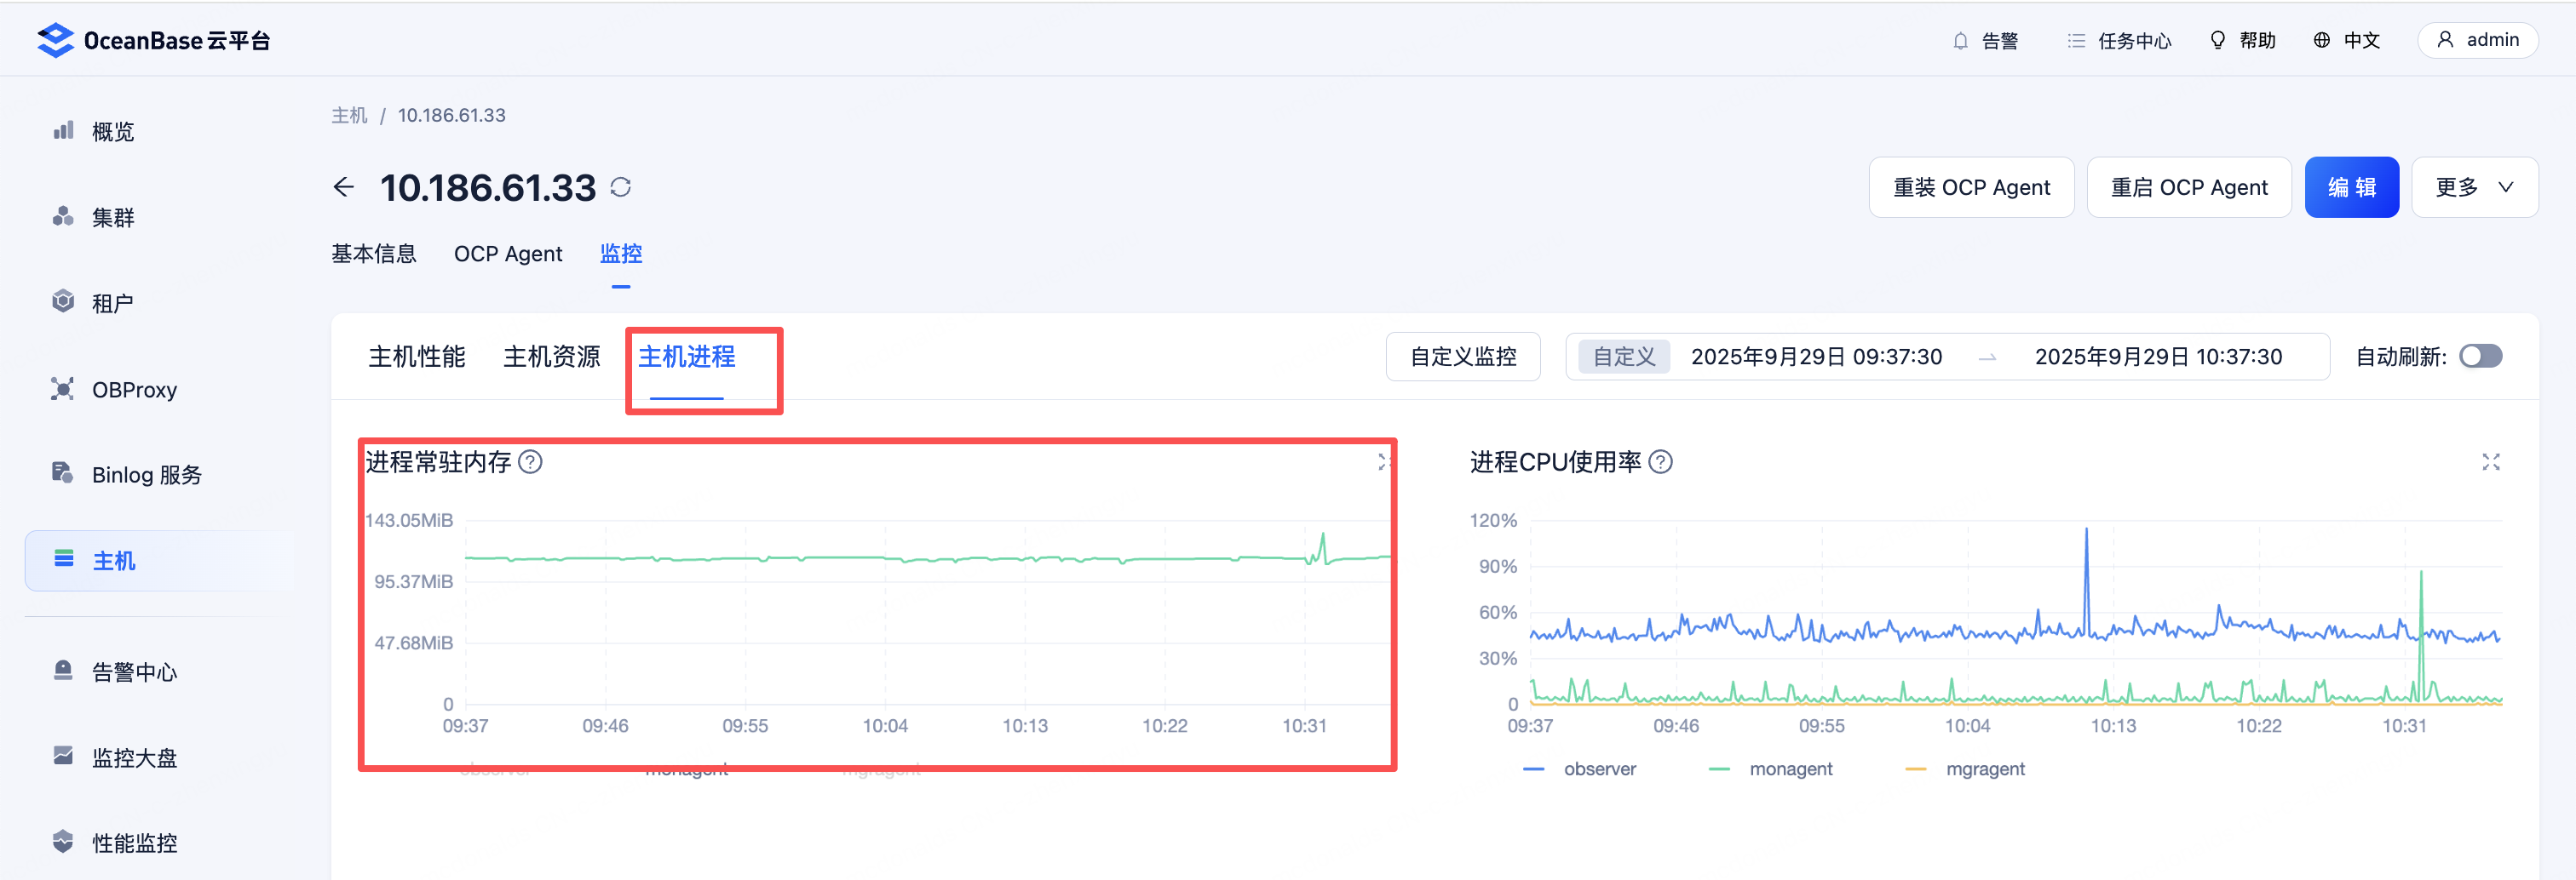This screenshot has height=880, width=2576.
Task: Expand the 更多 dropdown menu
Action: tap(2474, 186)
